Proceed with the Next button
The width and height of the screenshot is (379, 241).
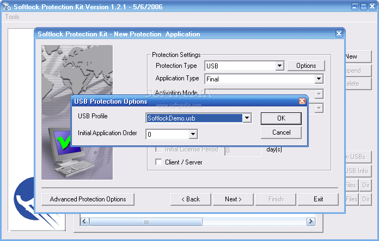click(x=233, y=199)
